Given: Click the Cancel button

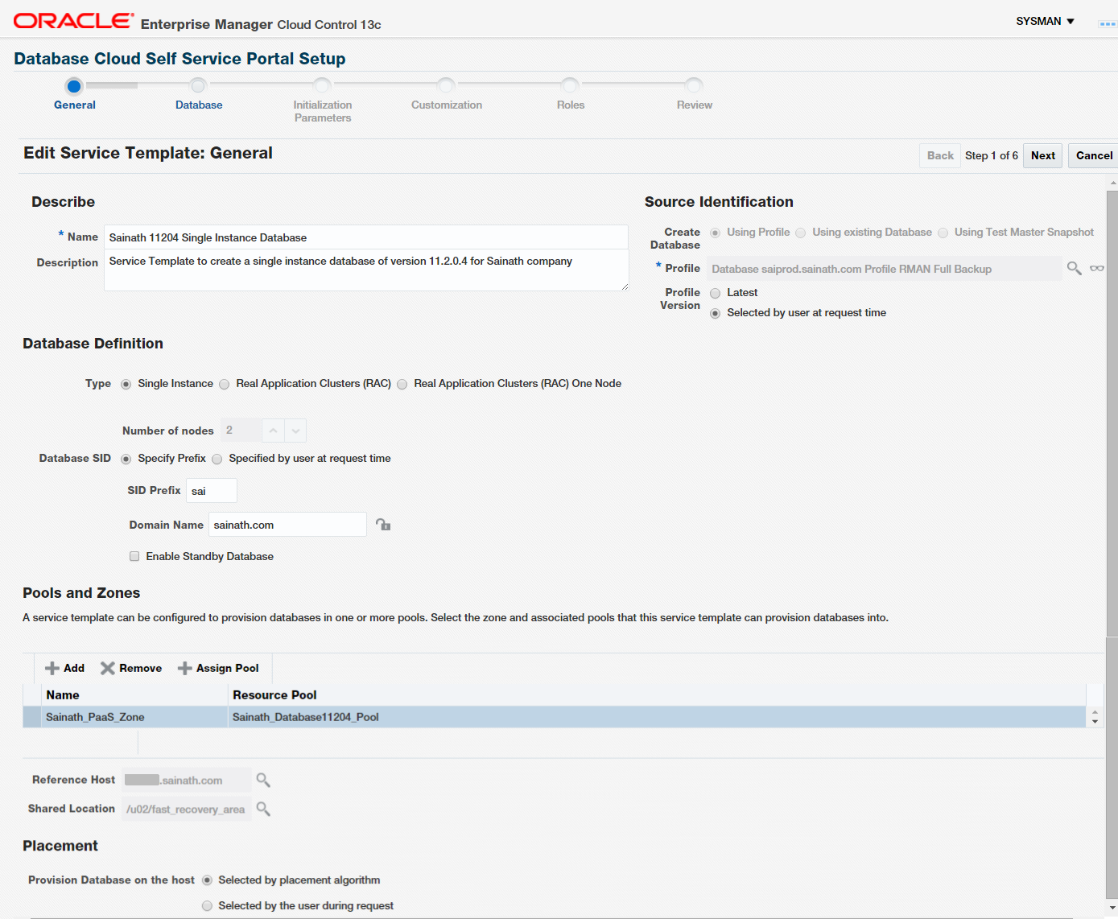Looking at the screenshot, I should 1094,155.
